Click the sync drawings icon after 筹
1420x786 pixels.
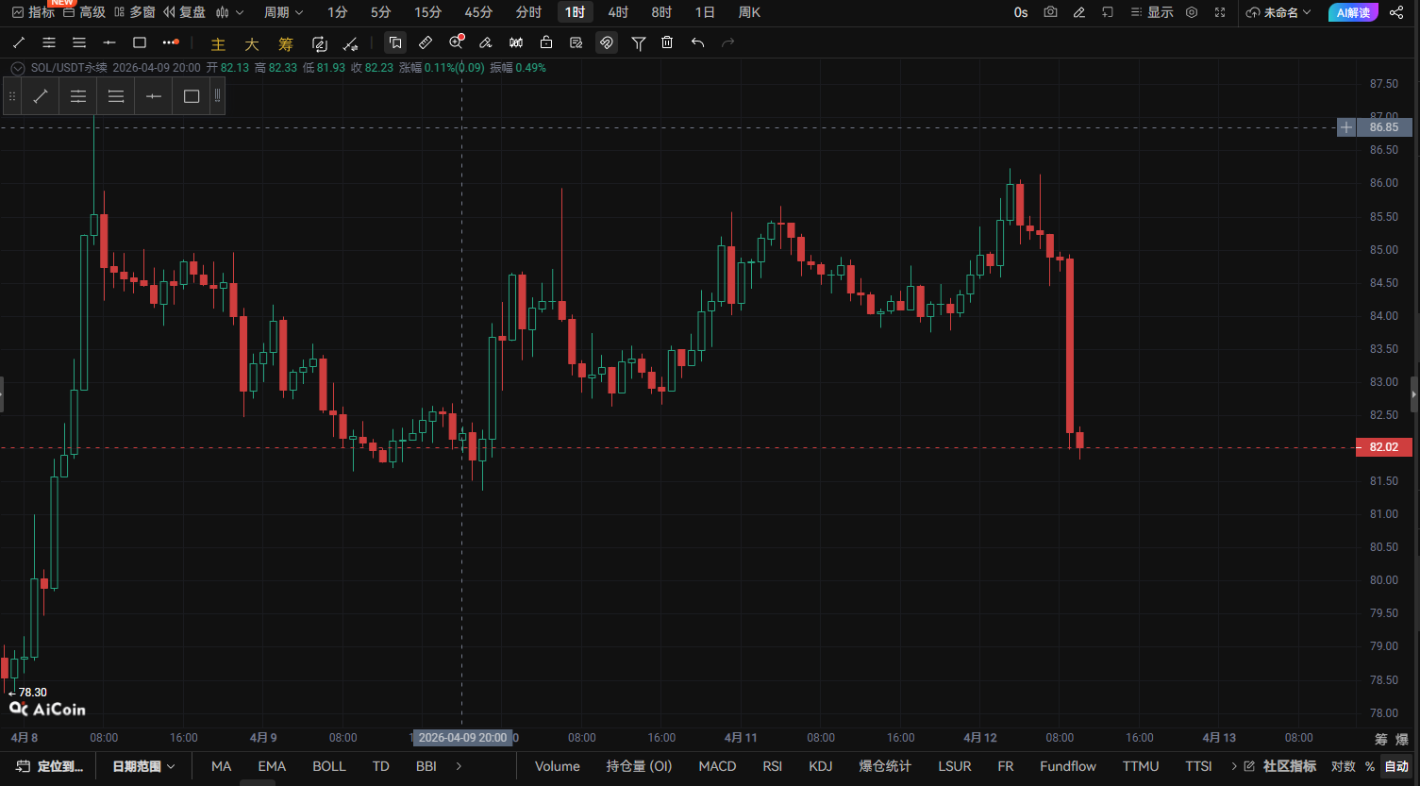point(320,43)
